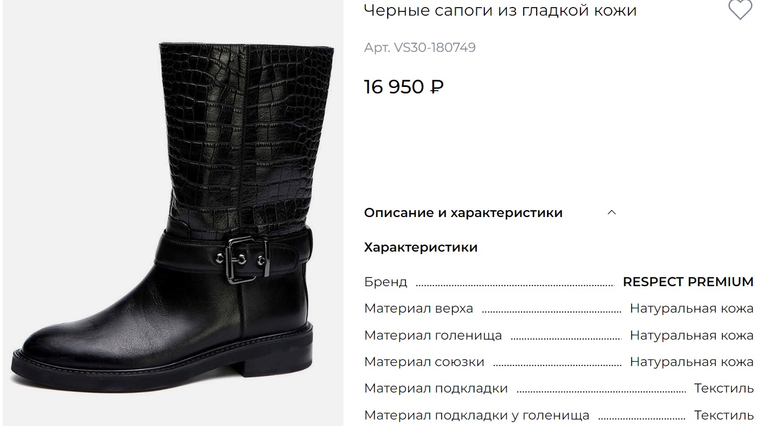
Task: Click Текстиль value for Материал подкладки
Action: (724, 388)
